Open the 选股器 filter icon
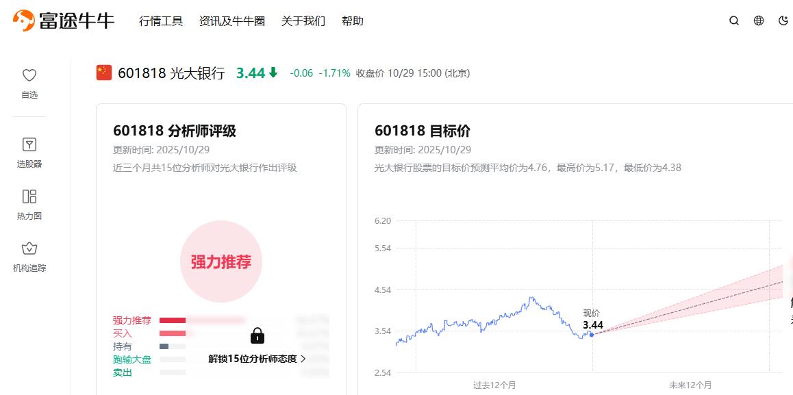Viewport: 793px width, 395px height. pos(29,144)
